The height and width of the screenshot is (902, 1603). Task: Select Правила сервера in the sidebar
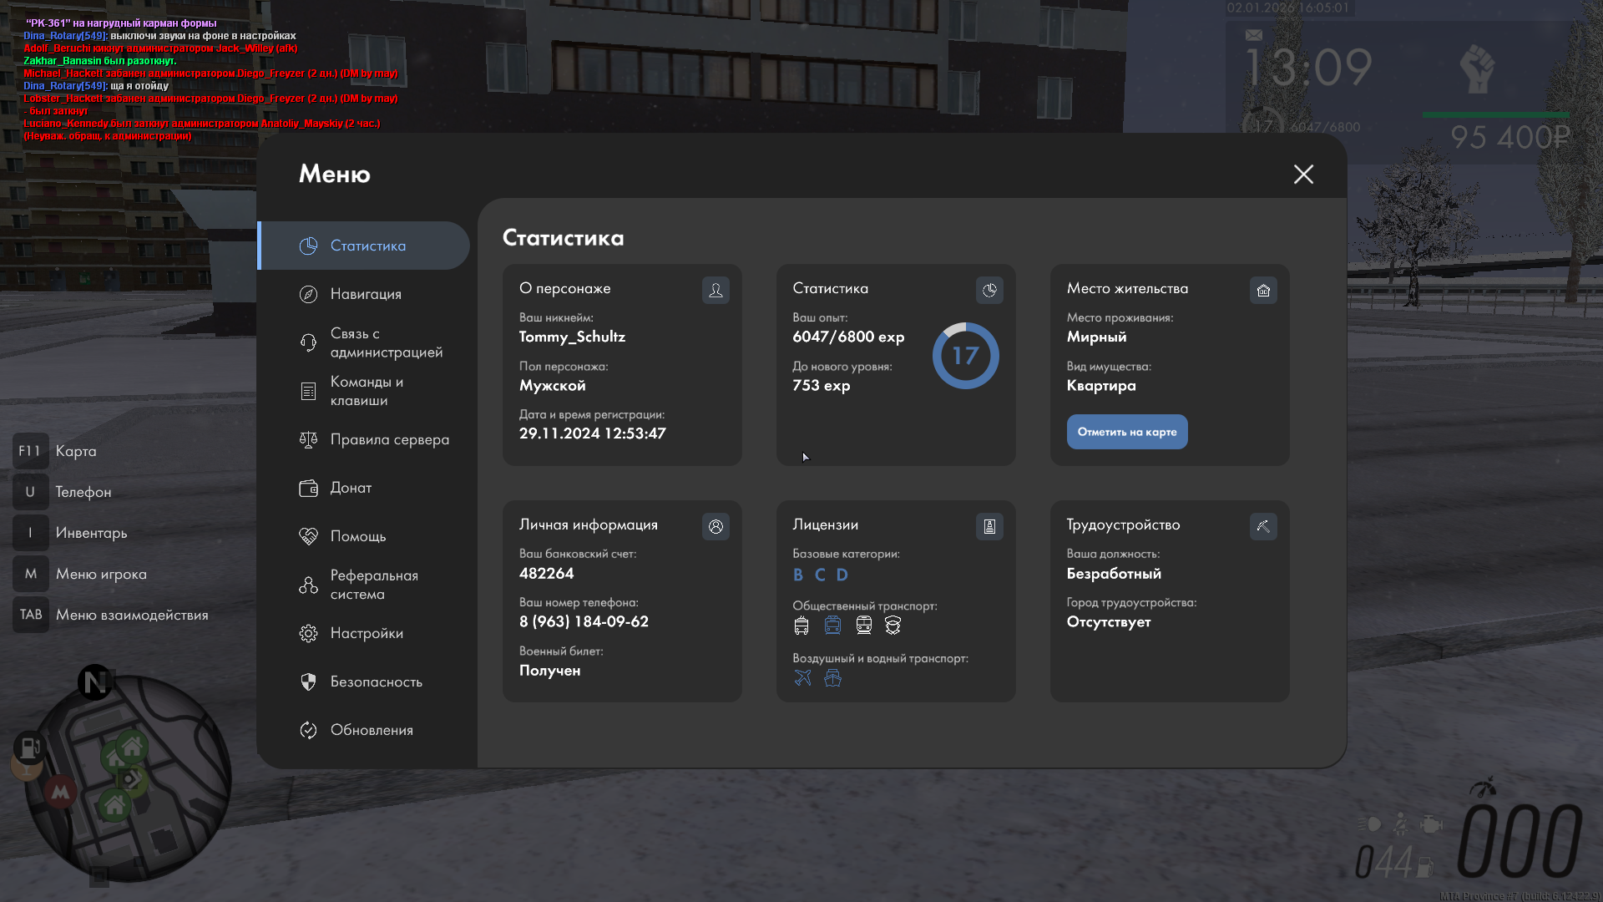[389, 439]
